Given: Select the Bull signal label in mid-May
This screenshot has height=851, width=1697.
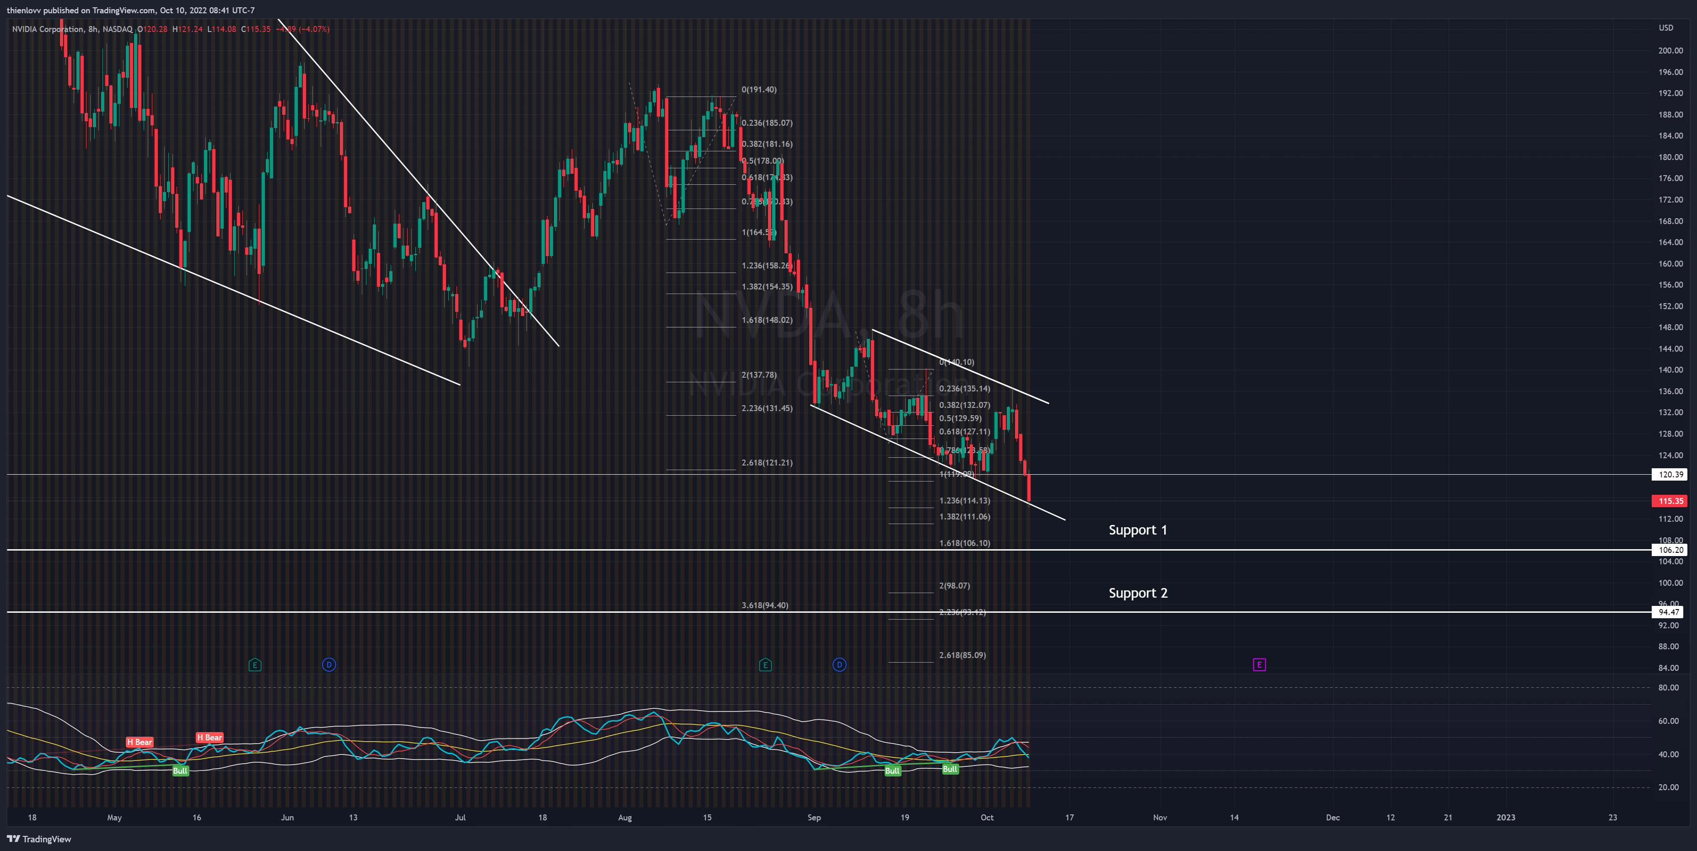Looking at the screenshot, I should coord(180,771).
